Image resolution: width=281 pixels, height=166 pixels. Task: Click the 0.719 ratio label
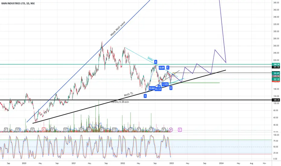158,89
